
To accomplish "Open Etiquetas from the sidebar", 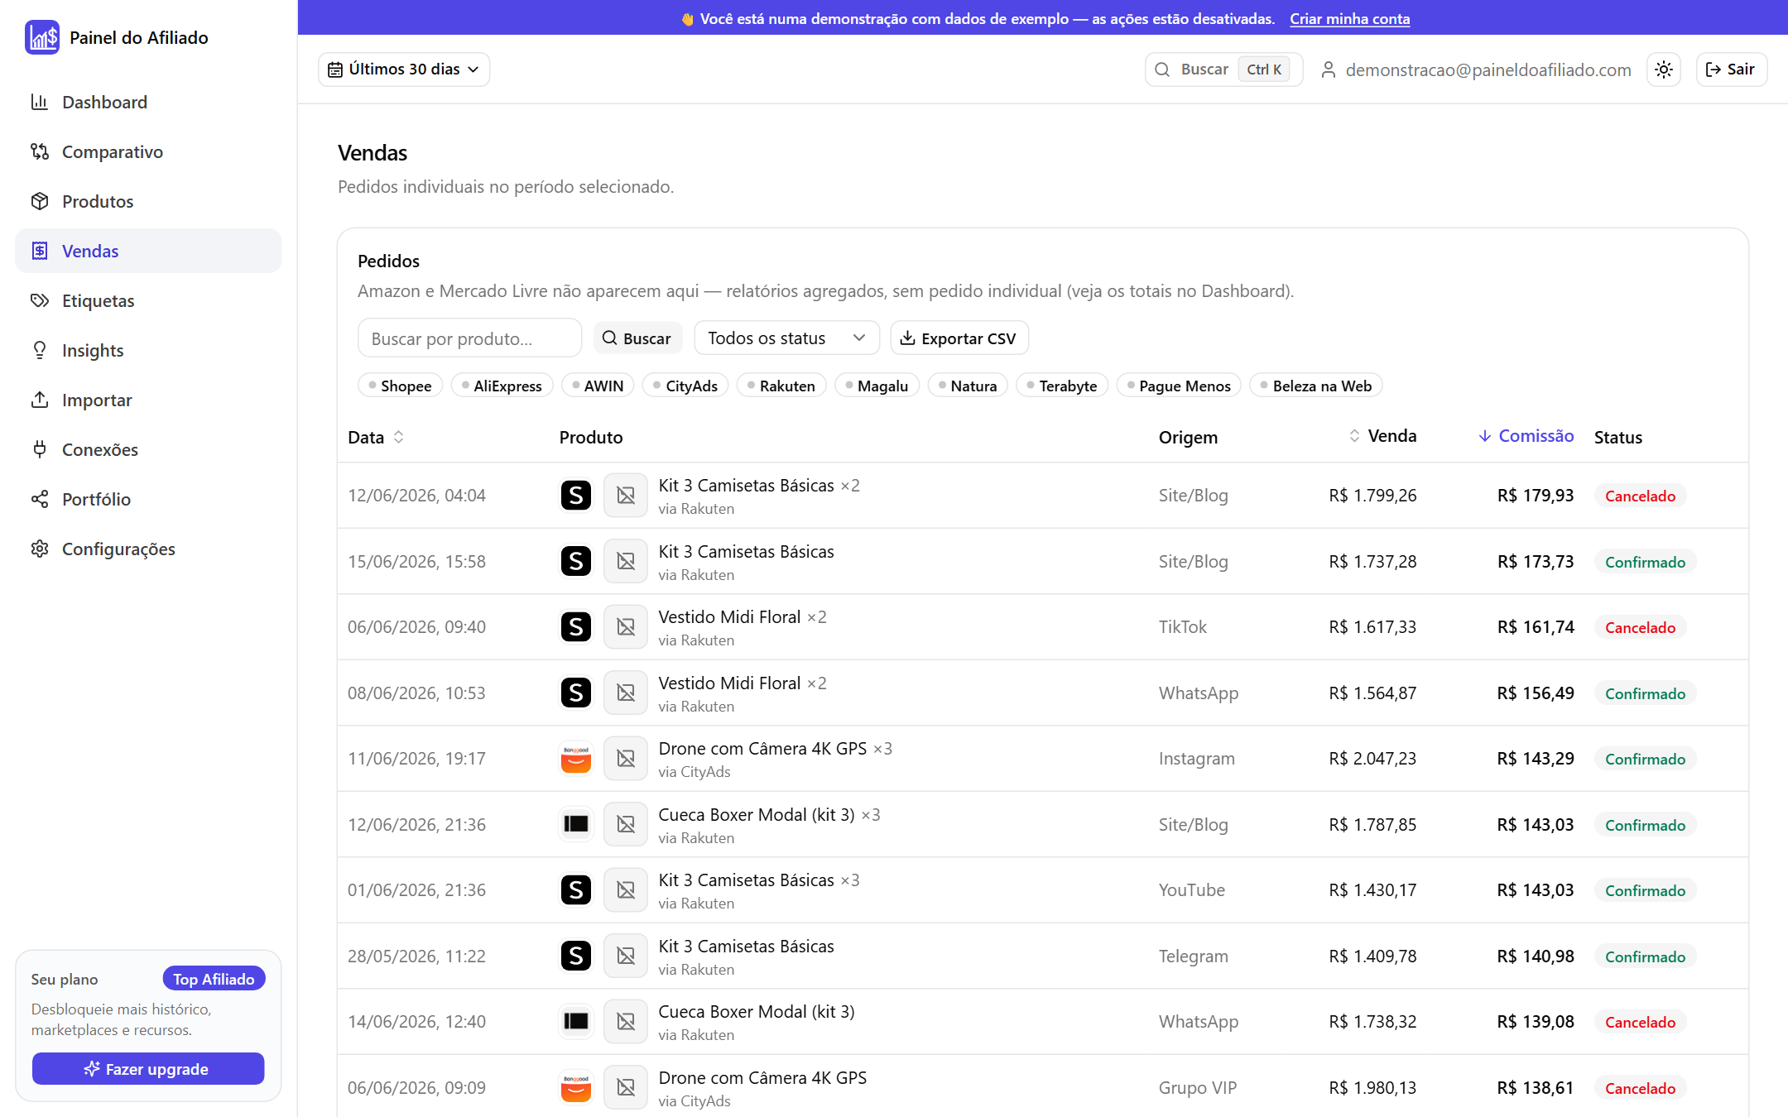I will click(148, 300).
